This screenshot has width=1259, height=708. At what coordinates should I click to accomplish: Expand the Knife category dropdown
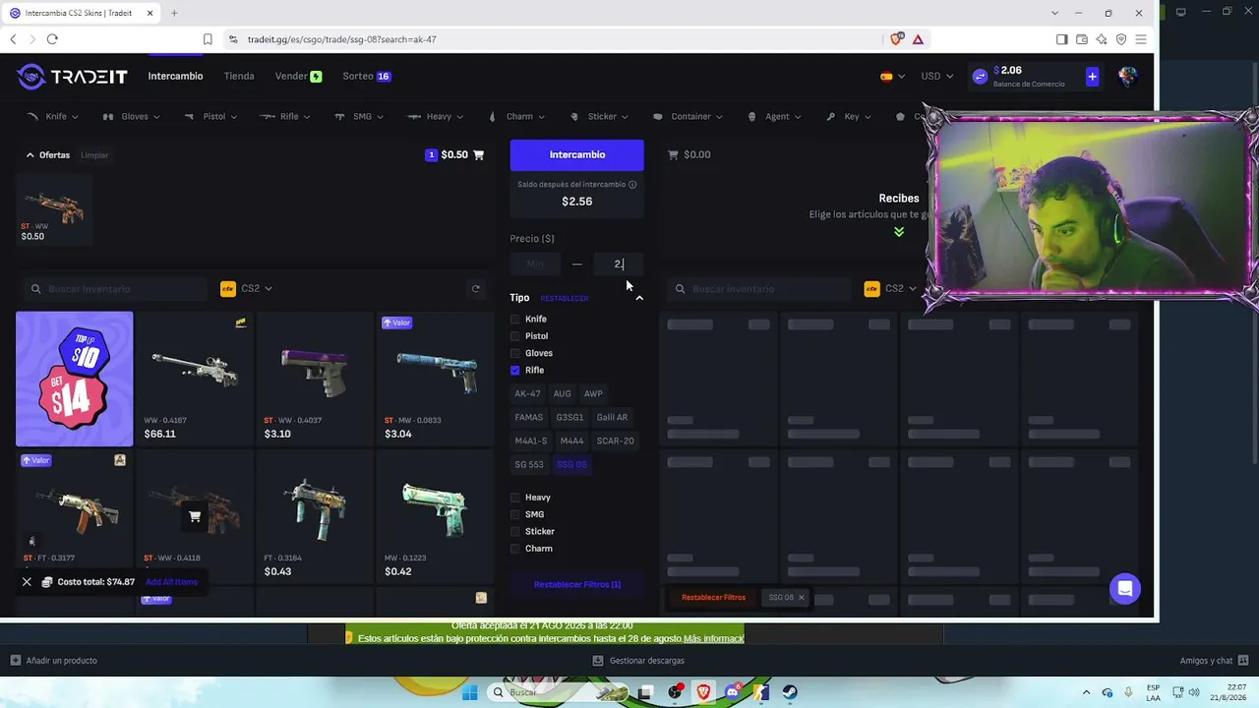pyautogui.click(x=53, y=116)
